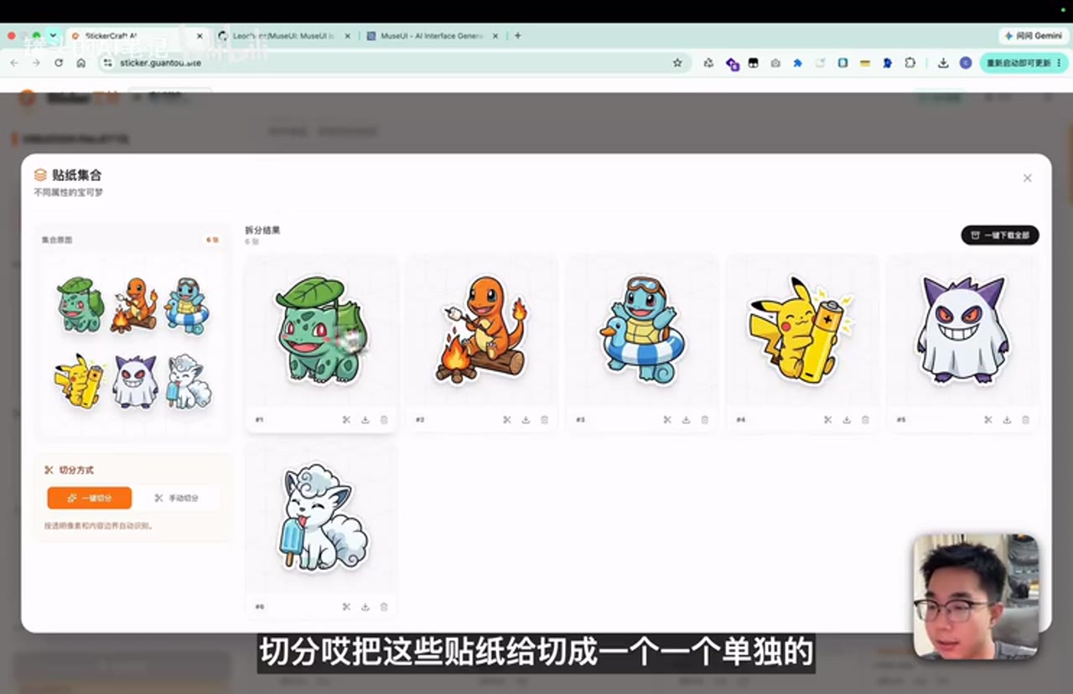Open the Chrome profile avatar

[x=966, y=63]
